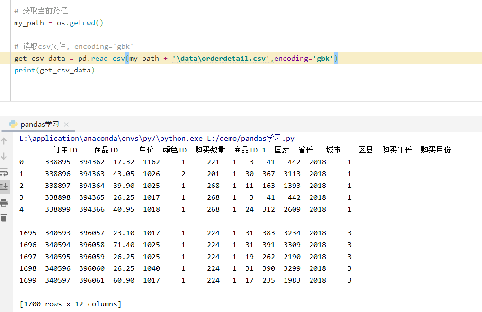Click the 订单ID column header
Viewport: 482px width, 312px height.
click(x=65, y=150)
